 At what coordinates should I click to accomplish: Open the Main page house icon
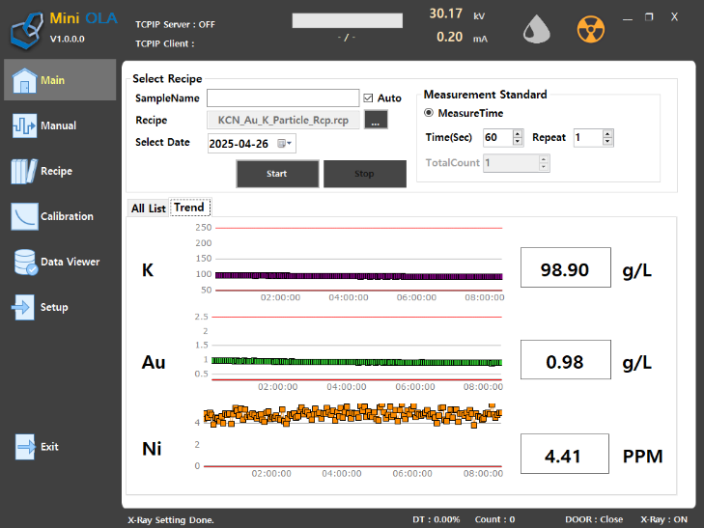(24, 80)
